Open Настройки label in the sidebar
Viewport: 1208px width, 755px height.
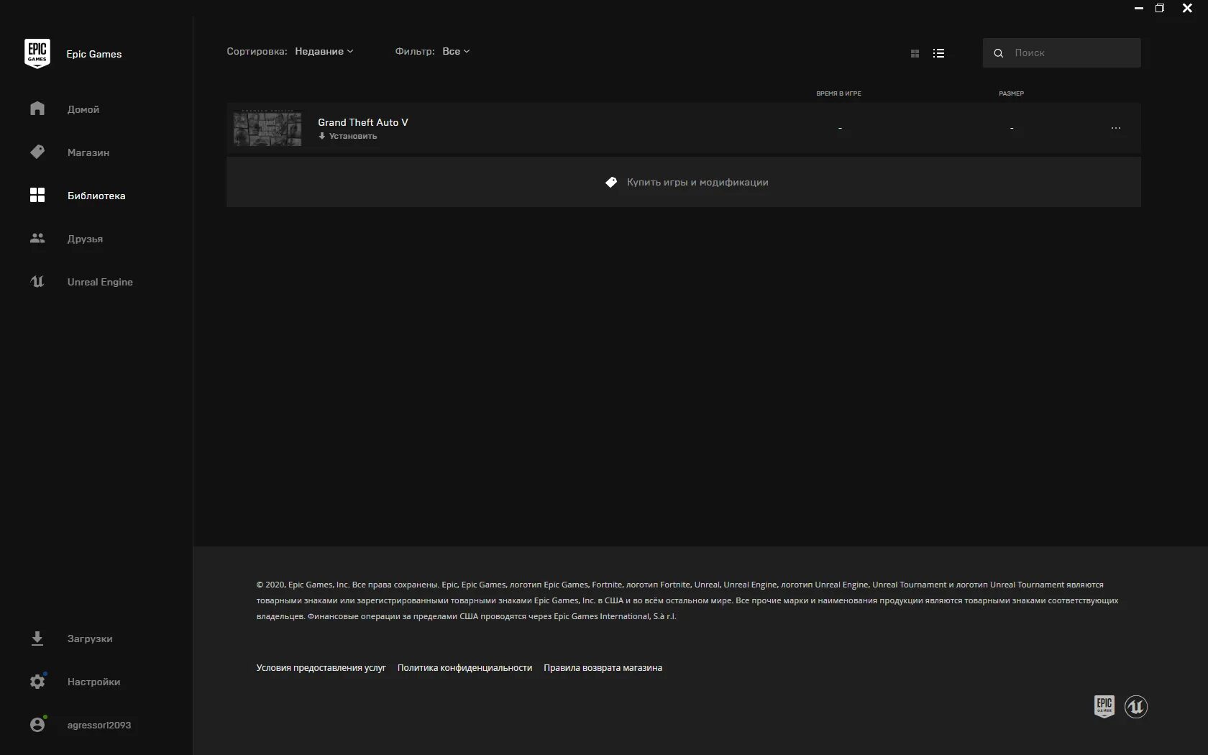[x=93, y=682]
